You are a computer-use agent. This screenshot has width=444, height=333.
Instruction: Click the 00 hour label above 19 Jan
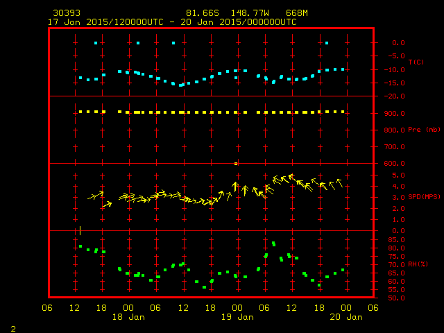click(x=237, y=308)
